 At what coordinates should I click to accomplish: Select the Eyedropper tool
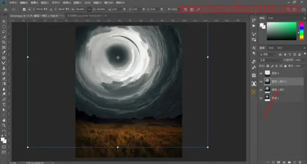(4, 53)
